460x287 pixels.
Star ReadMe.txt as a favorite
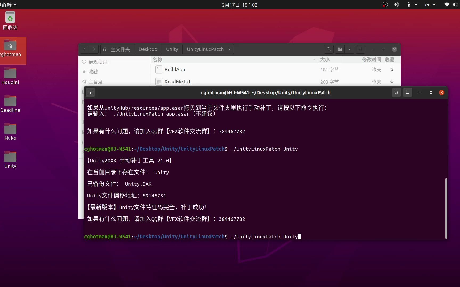(x=392, y=82)
